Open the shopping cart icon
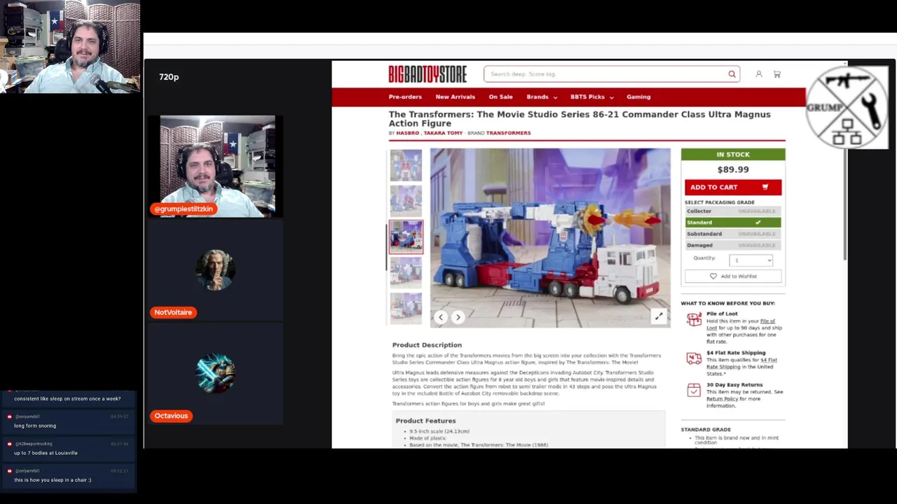The image size is (897, 504). pos(776,74)
